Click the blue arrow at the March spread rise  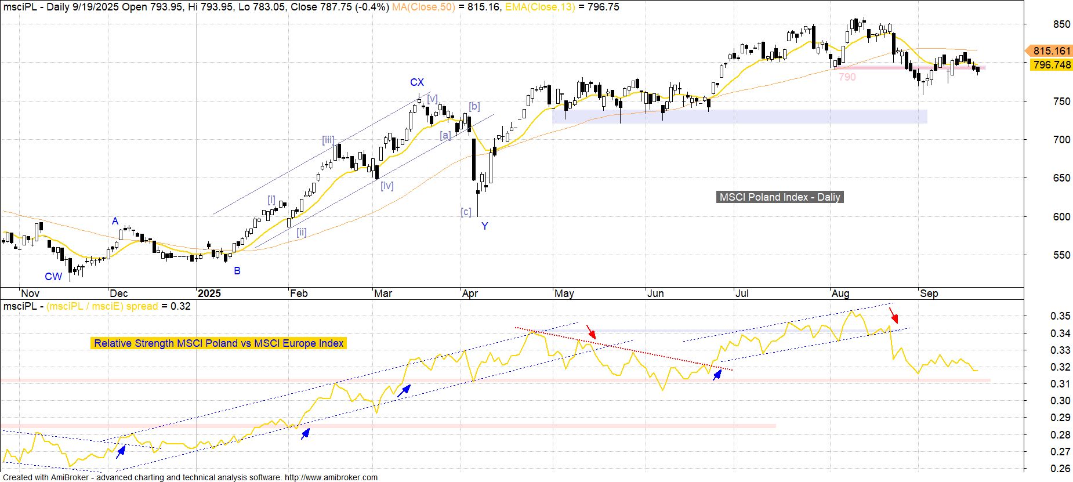pos(404,391)
